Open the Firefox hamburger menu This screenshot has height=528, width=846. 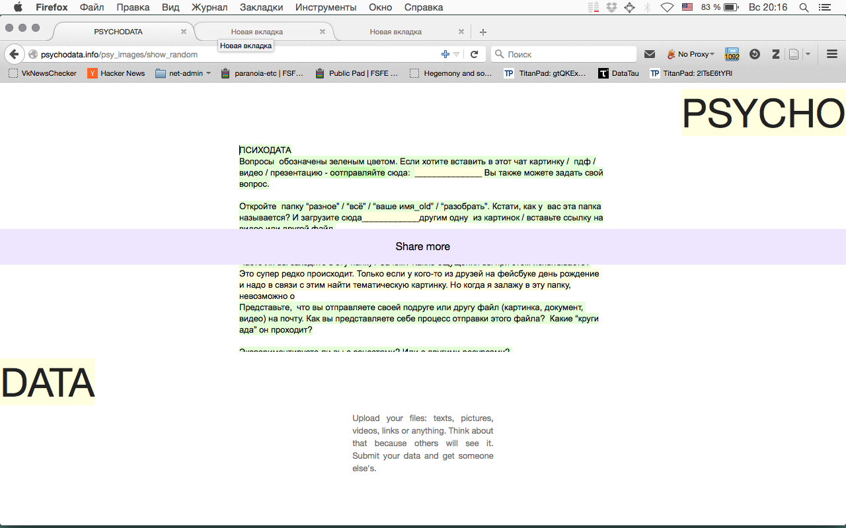[x=832, y=54]
